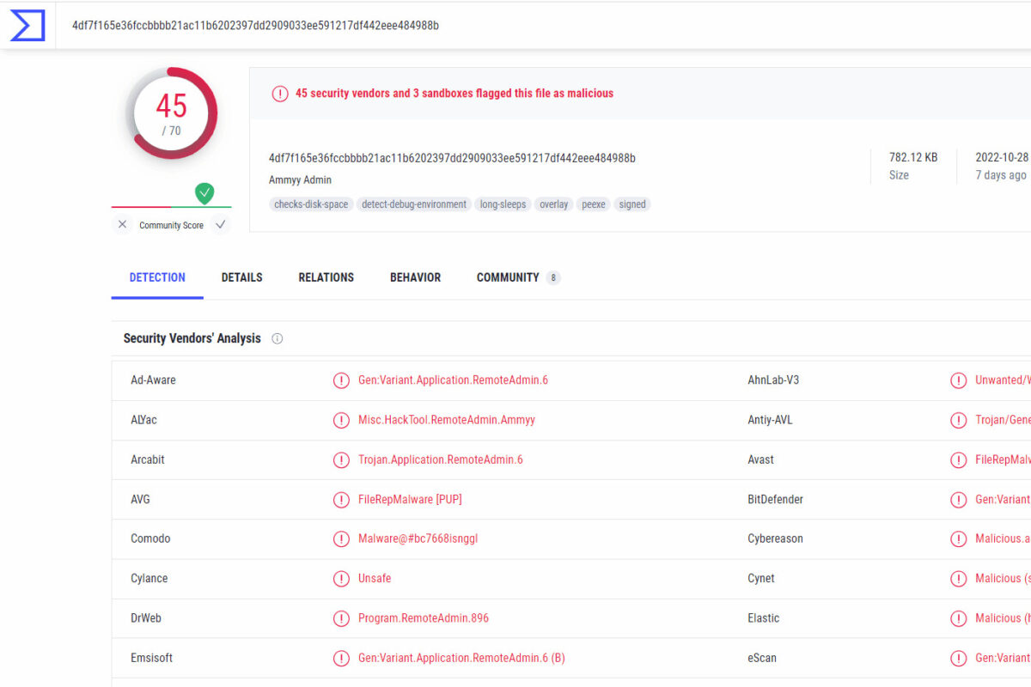Click the red alert icon in the malicious banner
The image size is (1031, 687).
click(x=280, y=94)
